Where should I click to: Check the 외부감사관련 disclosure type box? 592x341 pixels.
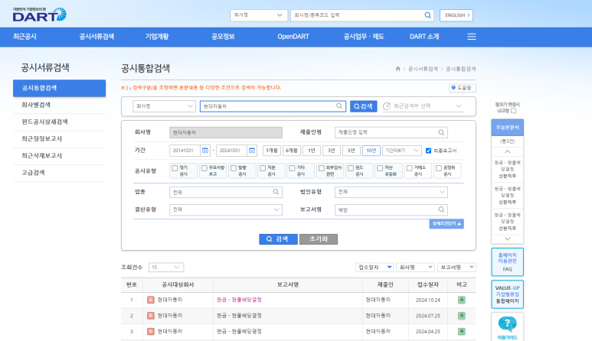coord(322,168)
